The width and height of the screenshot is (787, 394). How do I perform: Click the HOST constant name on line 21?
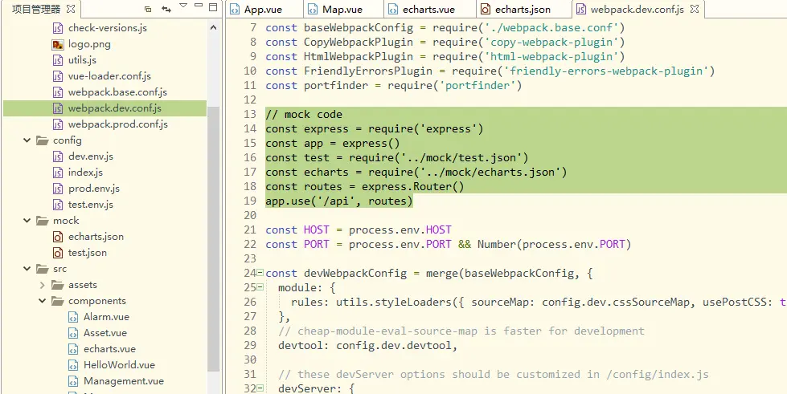click(316, 229)
